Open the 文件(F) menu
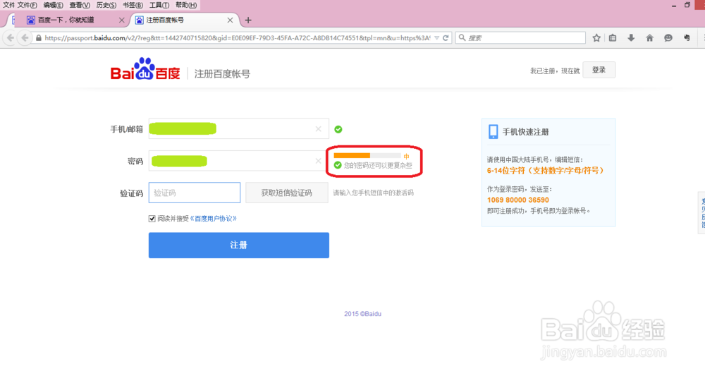Screen dimensions: 705x376 click(x=27, y=5)
